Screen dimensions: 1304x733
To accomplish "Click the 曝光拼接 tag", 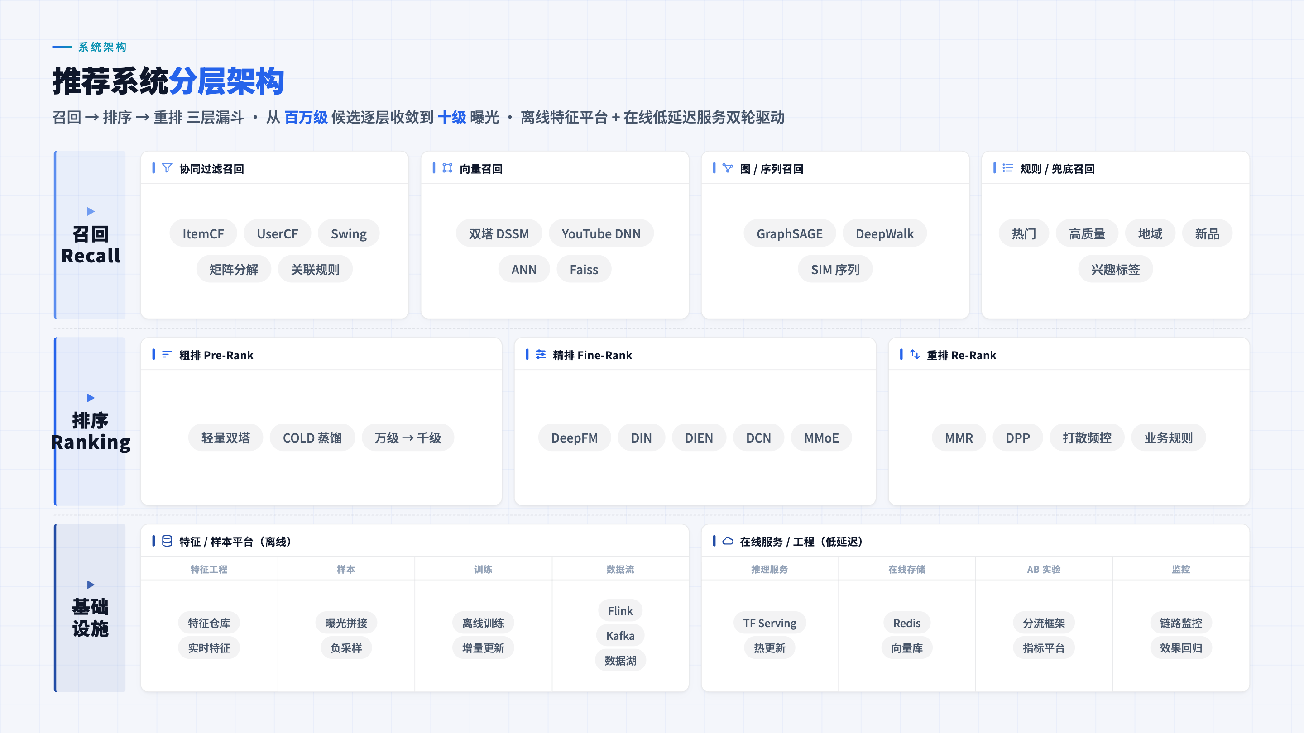I will [x=346, y=623].
